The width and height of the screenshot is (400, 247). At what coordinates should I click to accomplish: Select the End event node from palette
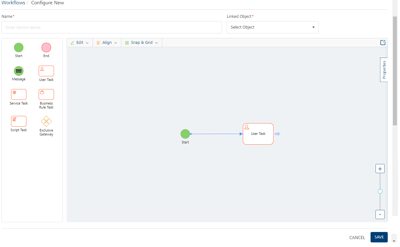pyautogui.click(x=46, y=47)
